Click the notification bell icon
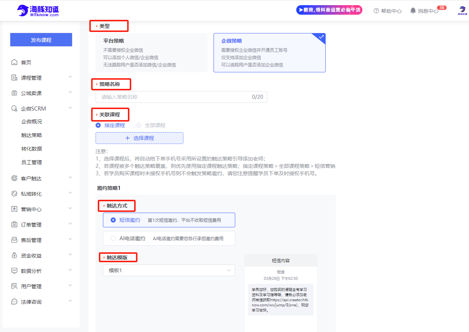The height and width of the screenshot is (332, 469). [x=413, y=11]
